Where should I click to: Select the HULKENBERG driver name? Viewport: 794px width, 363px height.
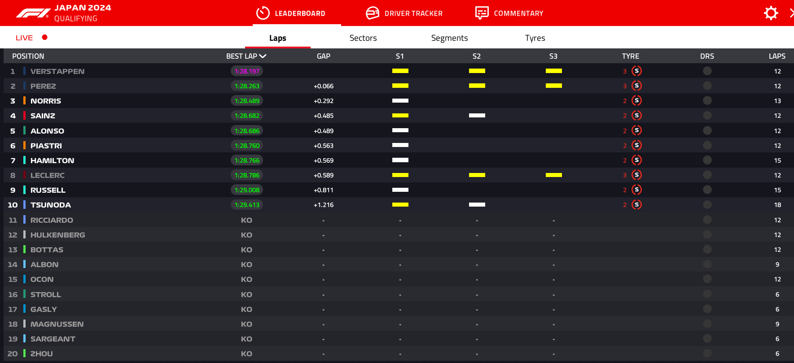[58, 235]
